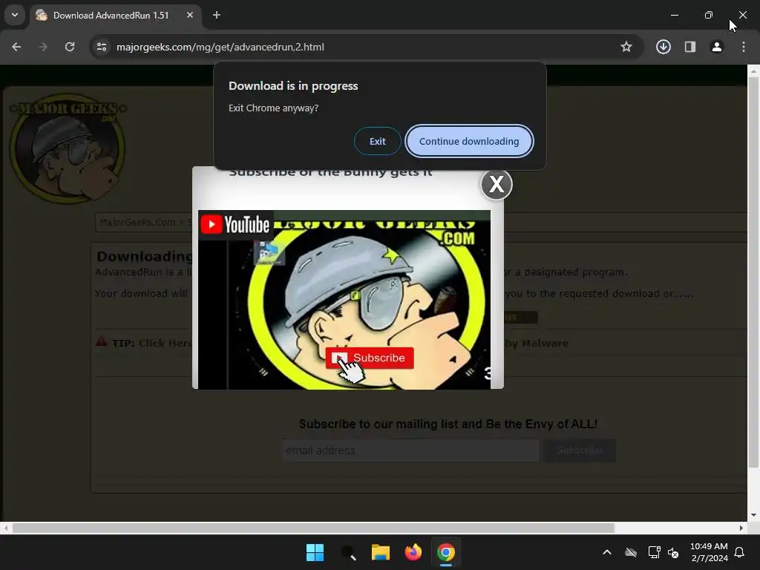This screenshot has width=760, height=570.
Task: Click the 'Subscribe to our mailing list' heading
Action: [x=448, y=424]
